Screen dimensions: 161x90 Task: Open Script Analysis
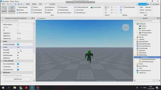pyautogui.click(x=36, y=10)
